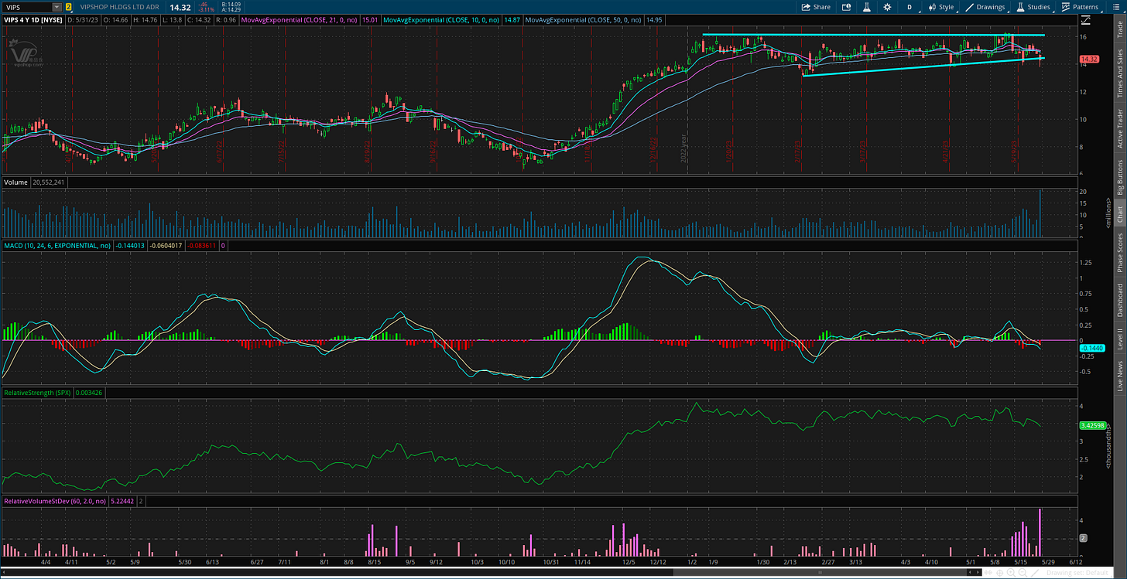
Task: Open the Patterns menu
Action: point(1079,7)
